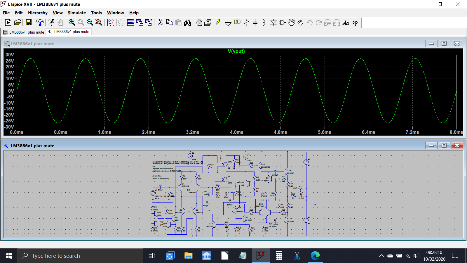This screenshot has width=467, height=263.
Task: Place a Capacitor component
Action: 255,23
